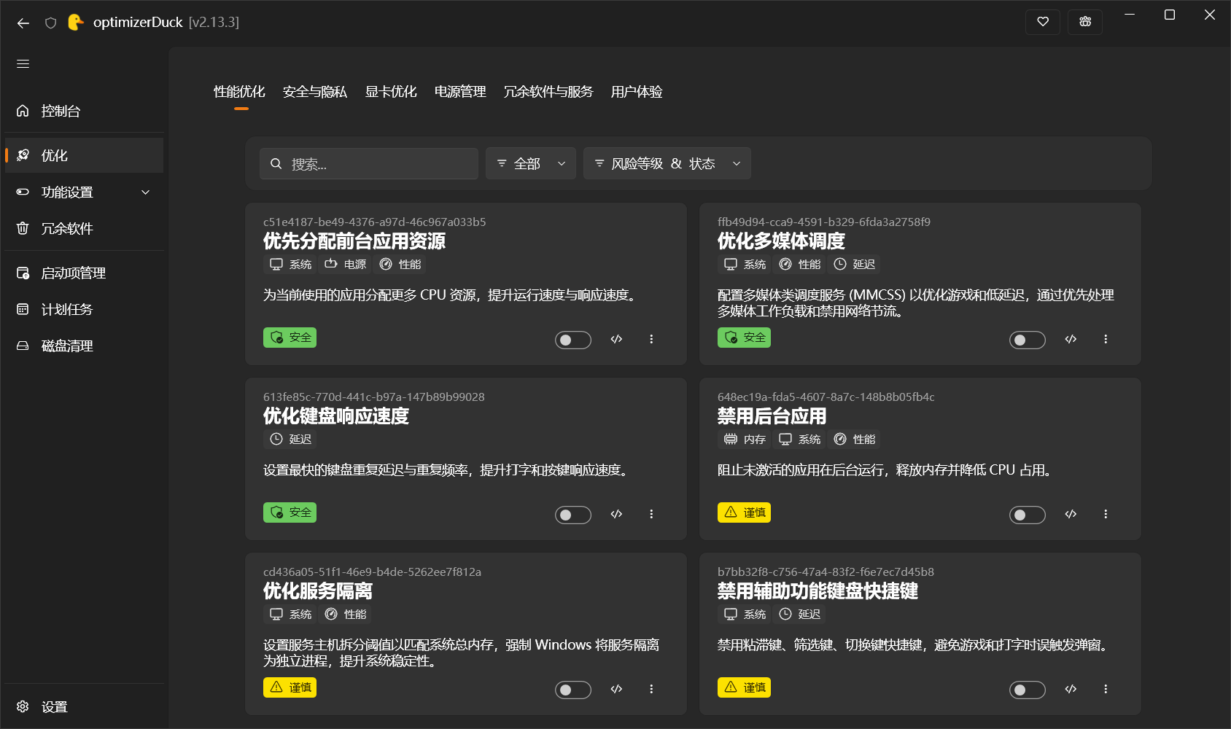
Task: Open 磁盘清理 in the sidebar
Action: coord(84,346)
